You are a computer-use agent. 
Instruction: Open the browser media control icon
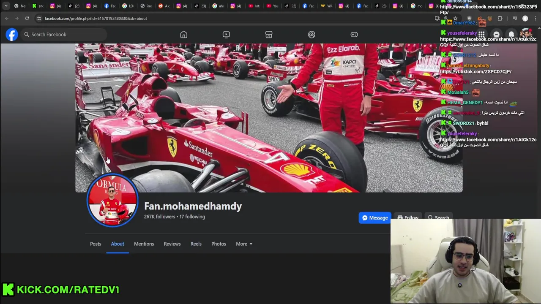pyautogui.click(x=515, y=19)
